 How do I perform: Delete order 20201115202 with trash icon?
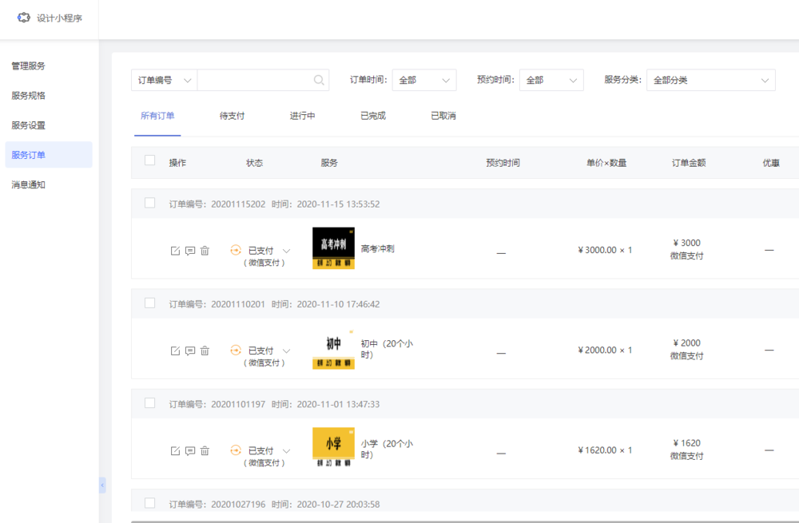tap(205, 251)
